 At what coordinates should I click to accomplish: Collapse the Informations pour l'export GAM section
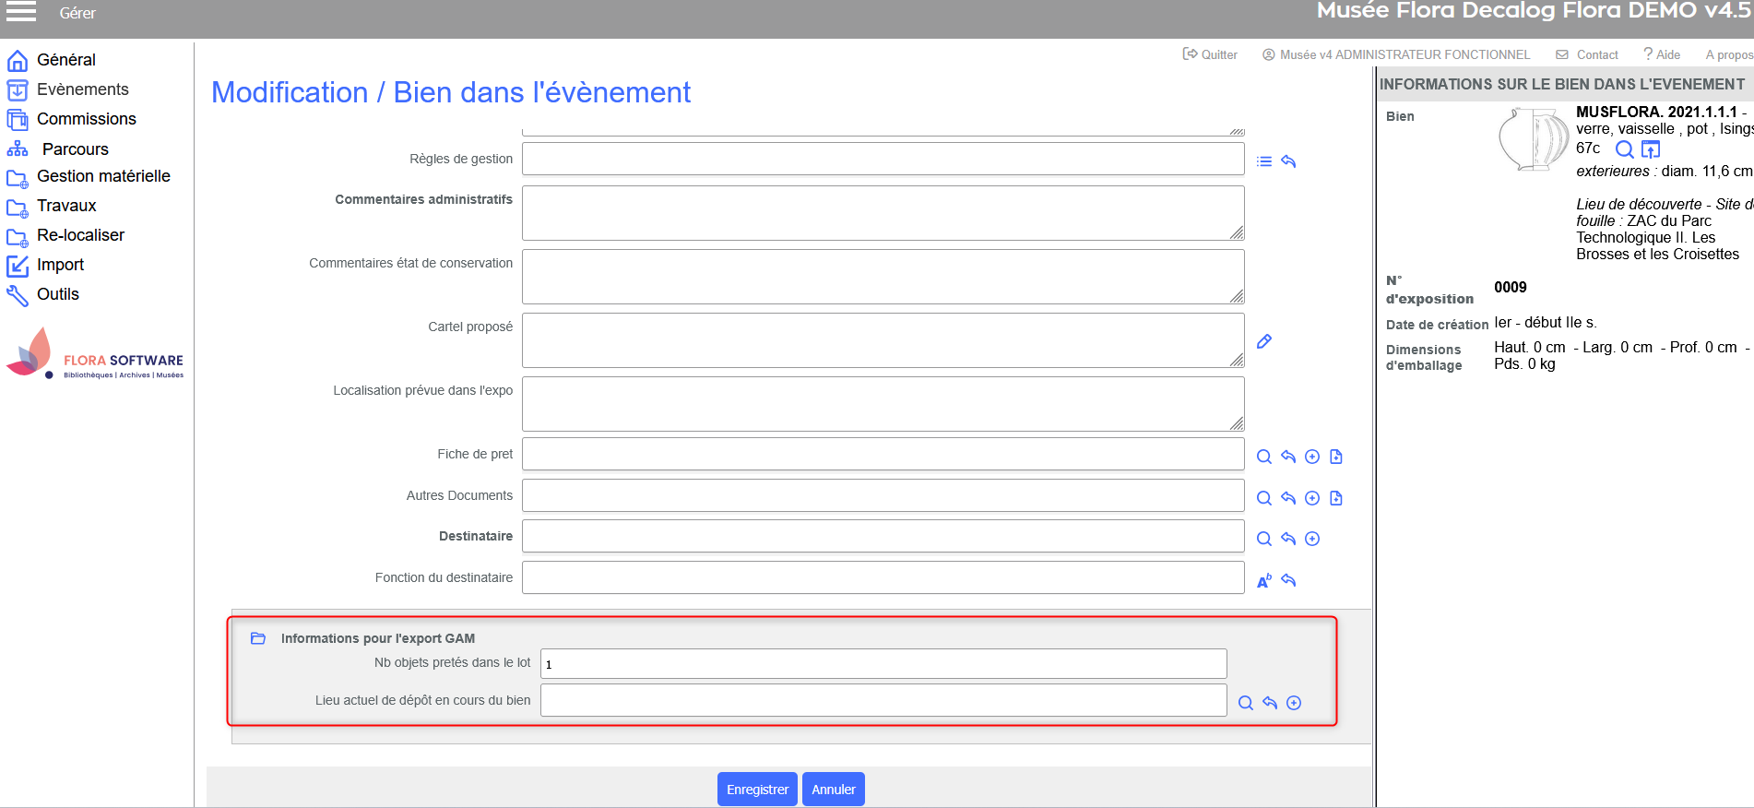[x=258, y=638]
